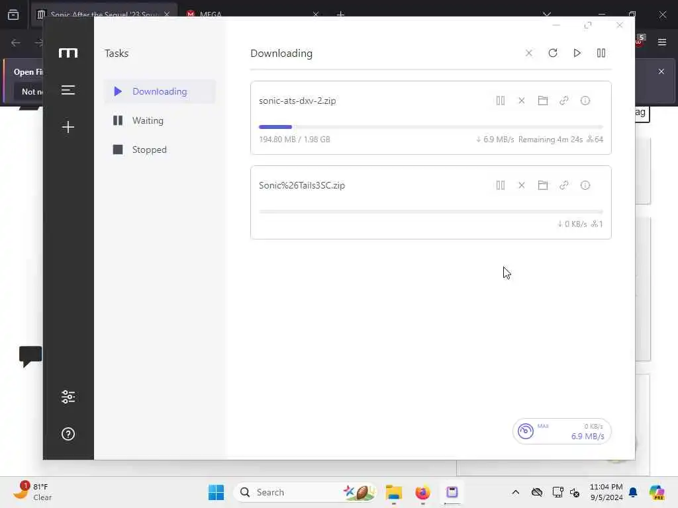View info for Sonic%26Tails3SC.zip

pyautogui.click(x=585, y=185)
